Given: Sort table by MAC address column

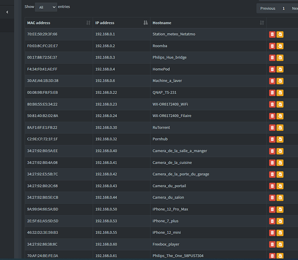Looking at the screenshot, I should tap(59, 23).
